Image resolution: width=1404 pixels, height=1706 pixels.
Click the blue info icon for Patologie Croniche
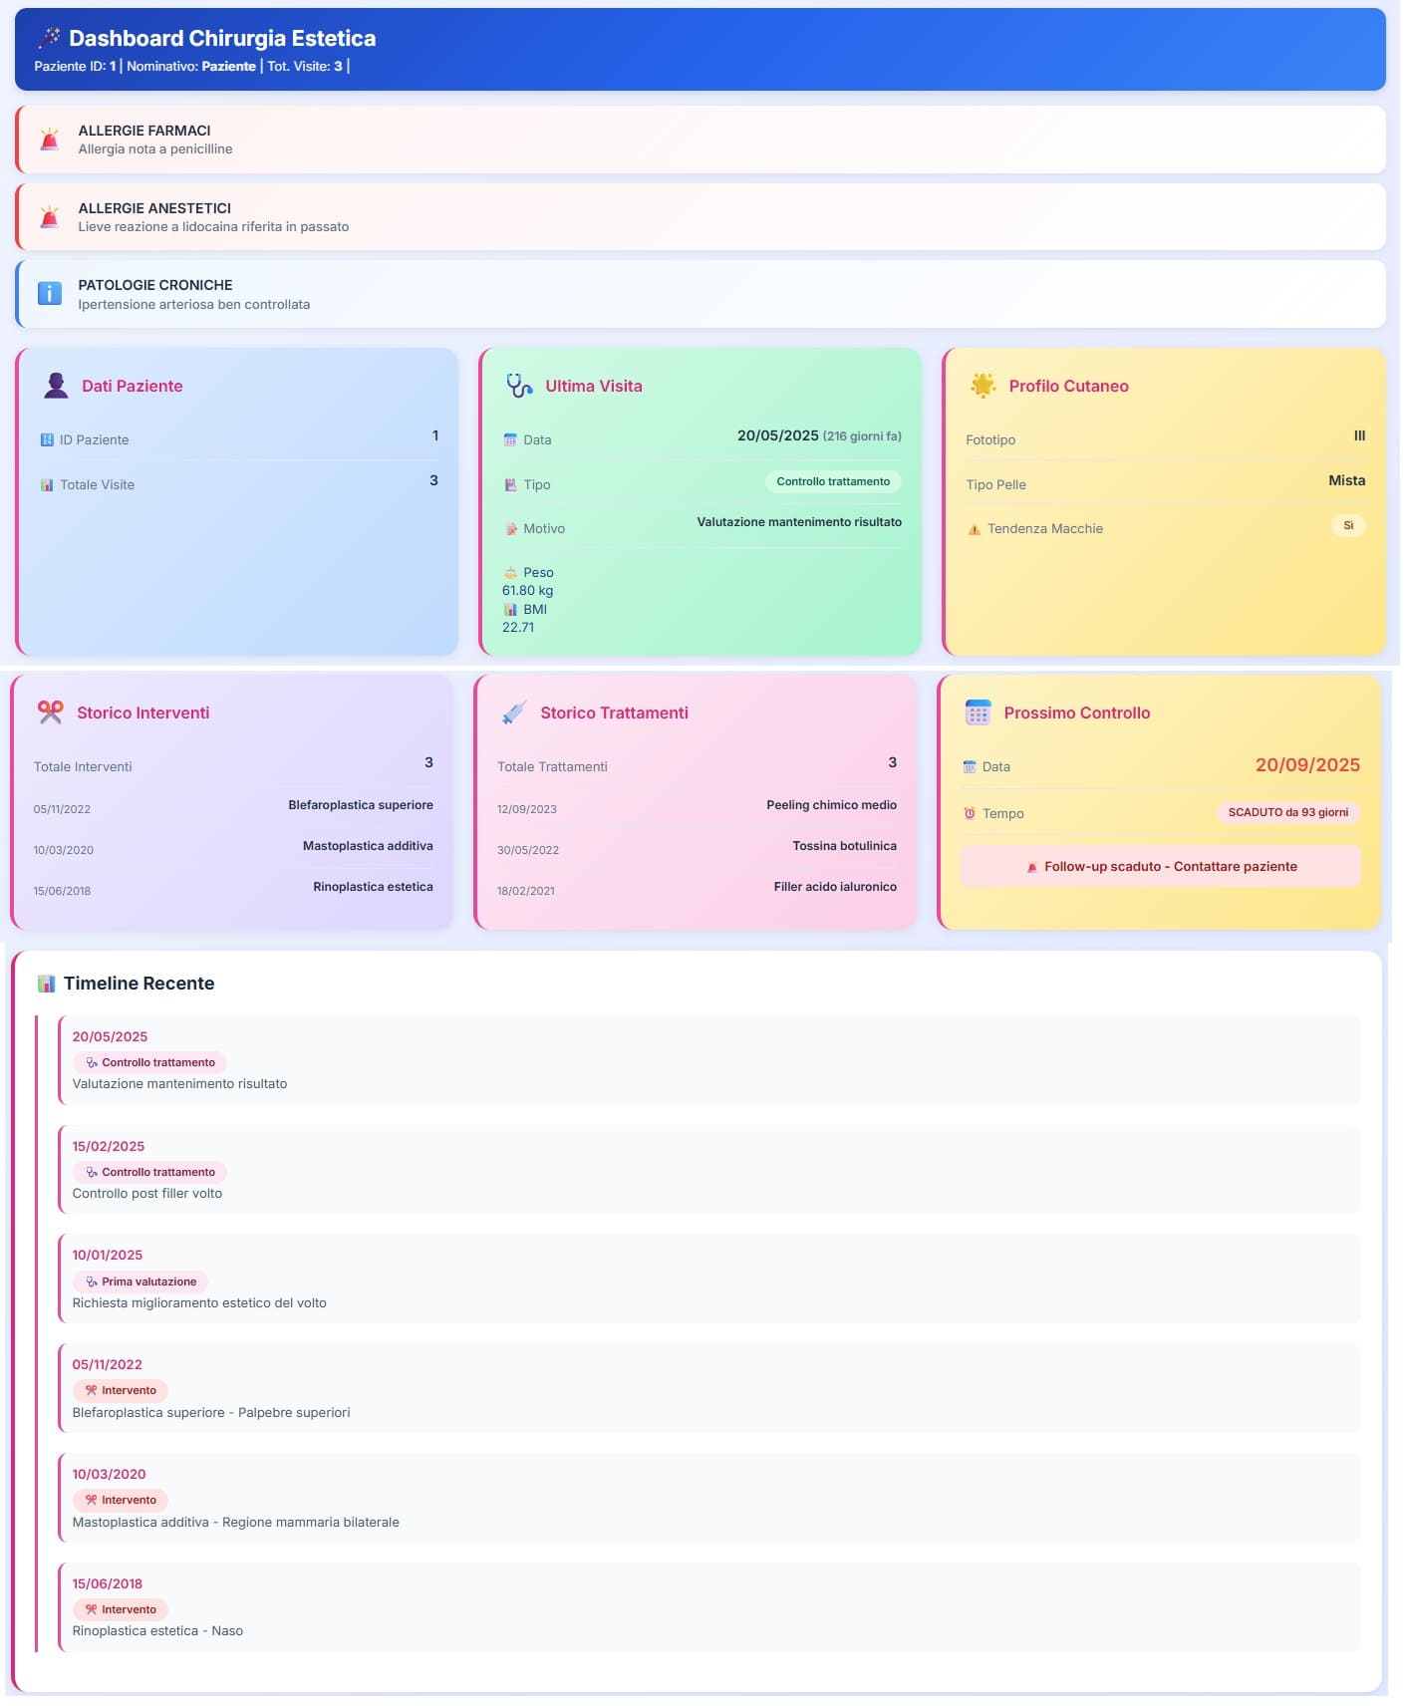49,293
